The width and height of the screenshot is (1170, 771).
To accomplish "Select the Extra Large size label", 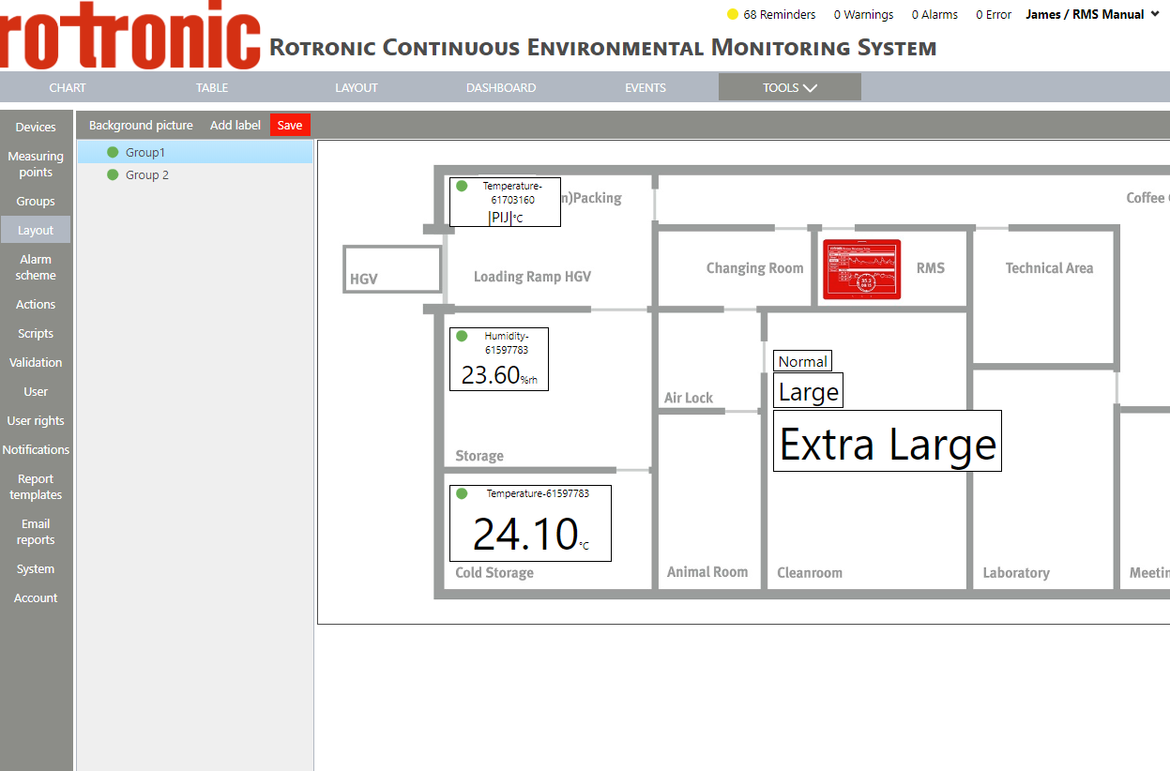I will tap(888, 442).
